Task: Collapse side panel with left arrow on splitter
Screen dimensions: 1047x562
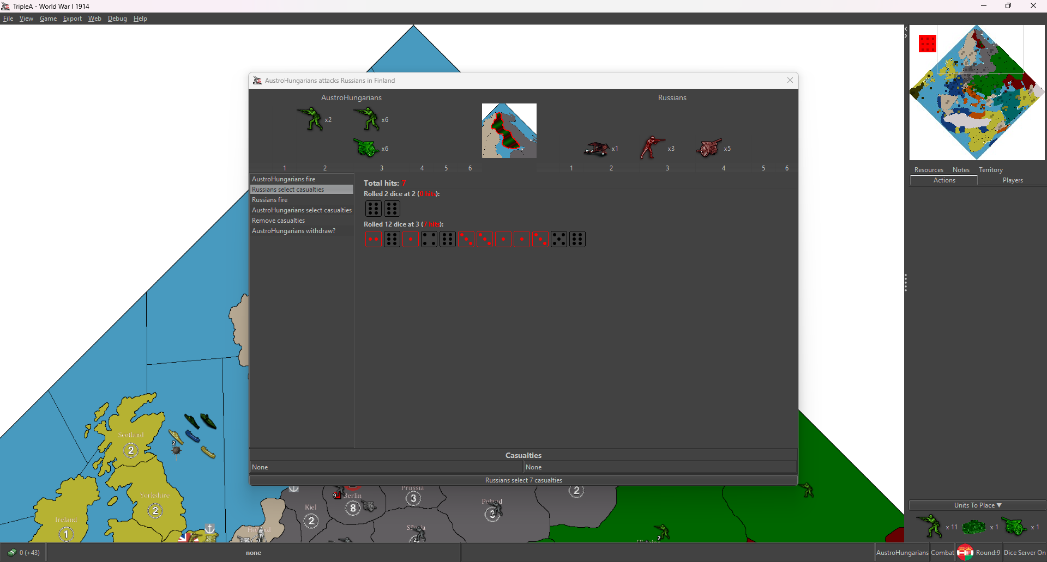Action: 906,29
